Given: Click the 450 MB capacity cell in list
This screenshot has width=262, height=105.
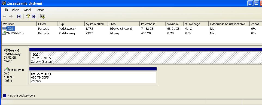Looking at the screenshot, I should click(x=146, y=33).
